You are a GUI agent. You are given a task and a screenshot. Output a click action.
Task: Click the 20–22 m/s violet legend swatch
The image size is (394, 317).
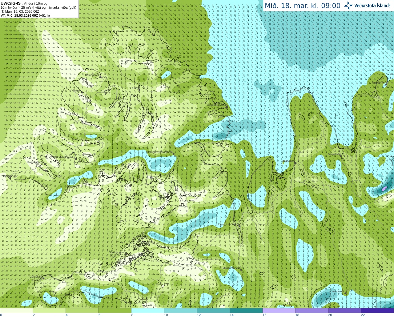tap(345, 311)
